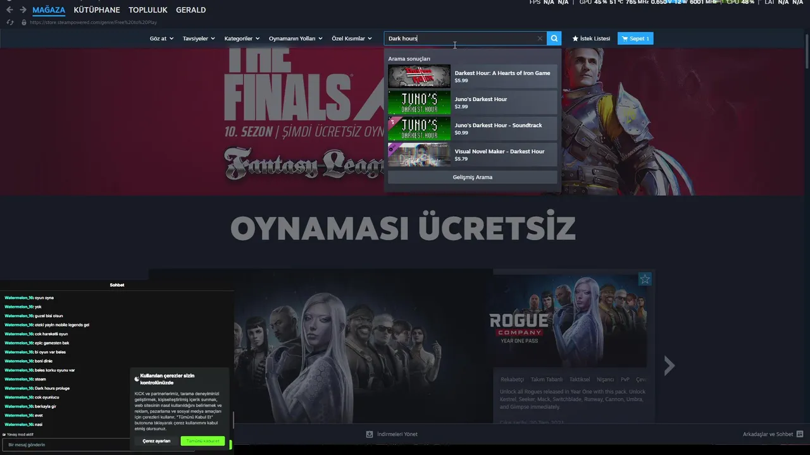Click the friends chat icon at bottom right
Screen dimensions: 810x455
800,434
